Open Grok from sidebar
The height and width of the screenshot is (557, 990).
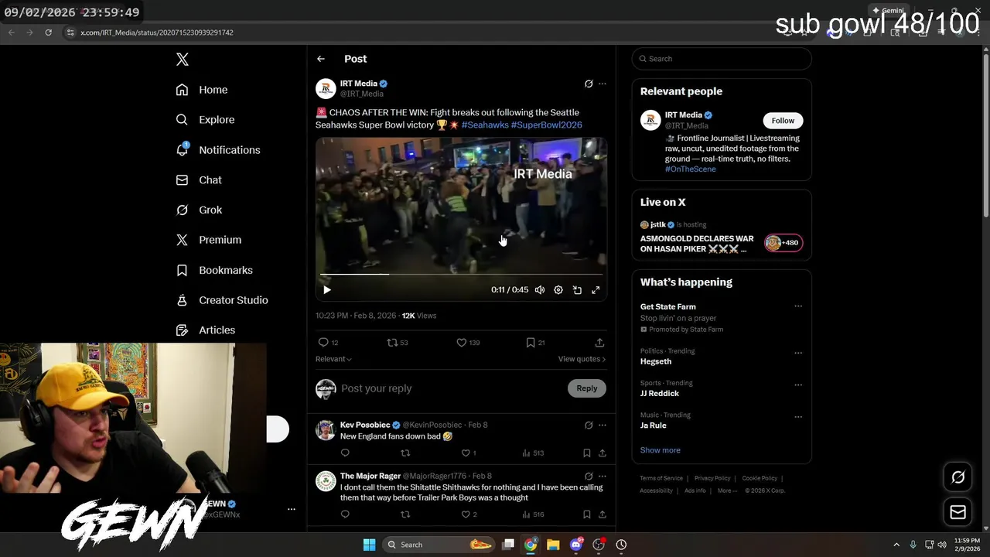[199, 210]
